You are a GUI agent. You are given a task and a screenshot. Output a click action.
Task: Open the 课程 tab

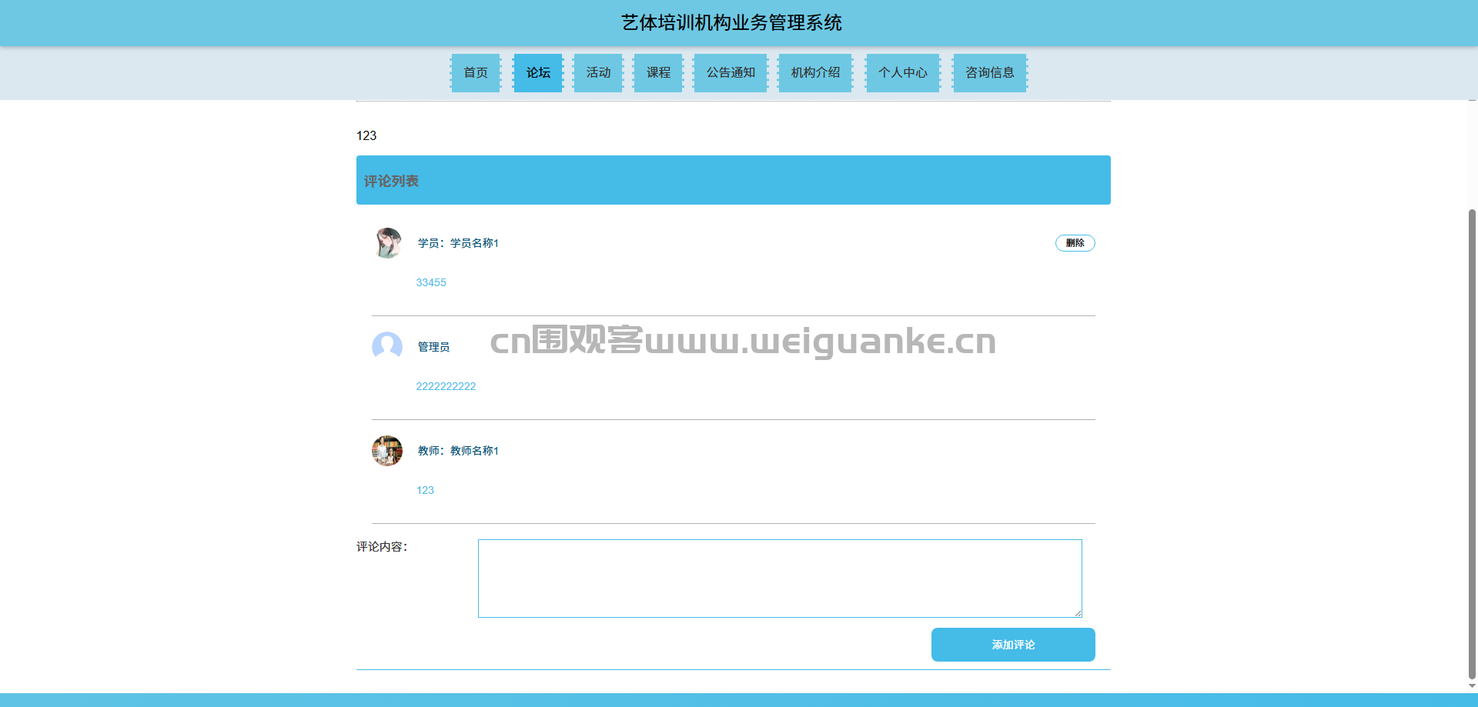[658, 72]
